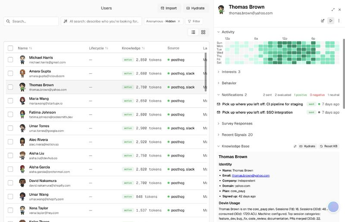Collapse the Activity section
Image resolution: width=345 pixels, height=222 pixels.
coord(226,32)
